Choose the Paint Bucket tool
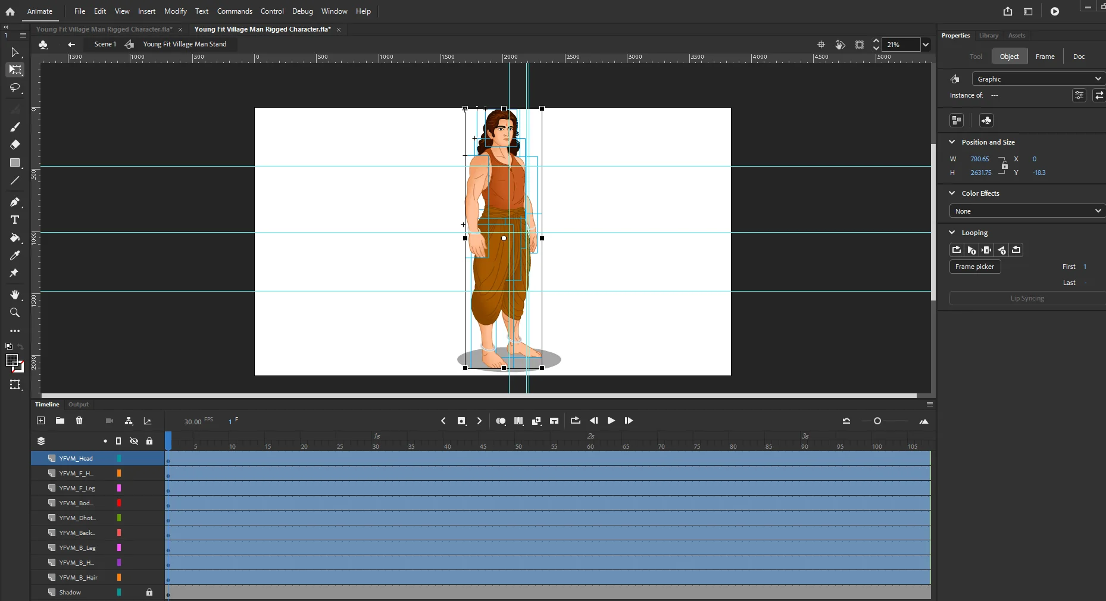This screenshot has height=601, width=1106. [15, 238]
